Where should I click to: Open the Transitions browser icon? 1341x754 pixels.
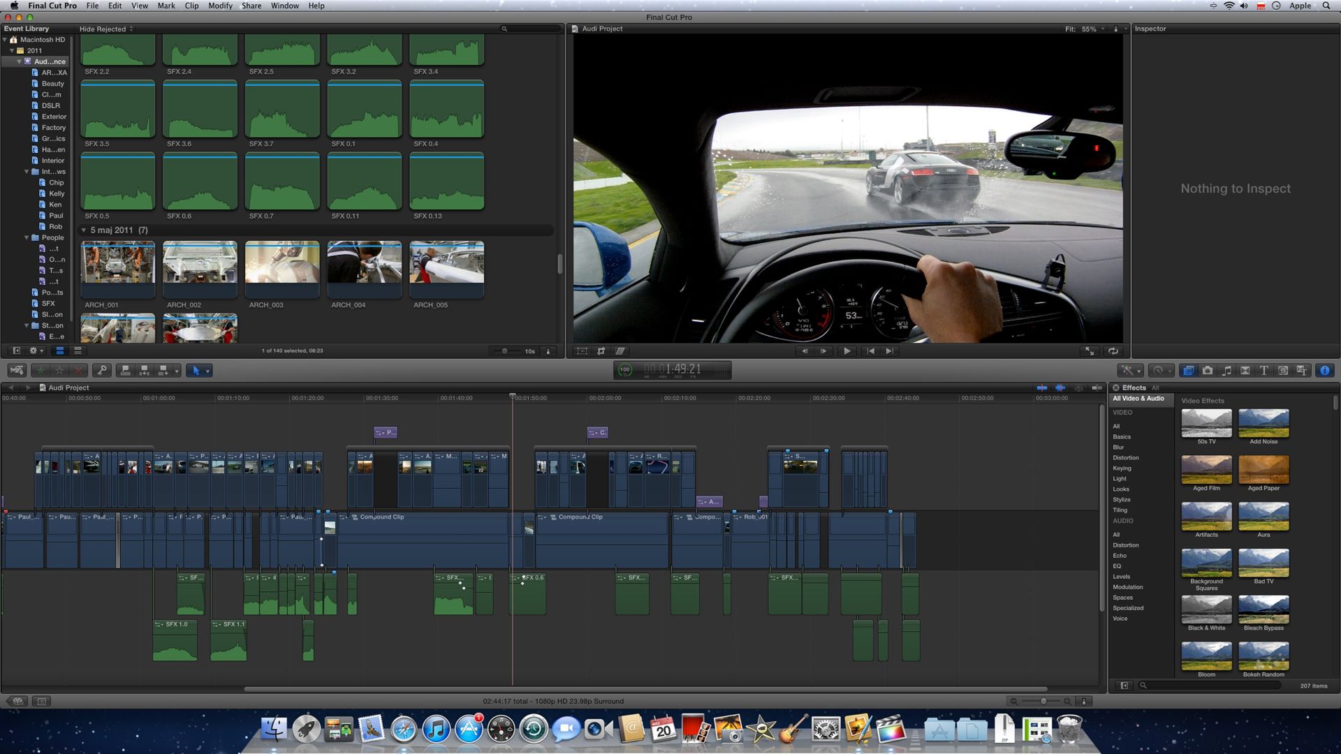click(x=1245, y=371)
